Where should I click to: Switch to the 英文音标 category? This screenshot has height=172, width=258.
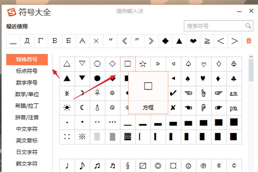(27, 141)
